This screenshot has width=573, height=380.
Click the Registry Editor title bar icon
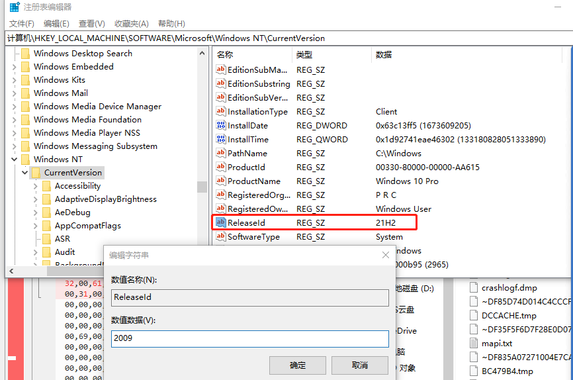[x=15, y=7]
